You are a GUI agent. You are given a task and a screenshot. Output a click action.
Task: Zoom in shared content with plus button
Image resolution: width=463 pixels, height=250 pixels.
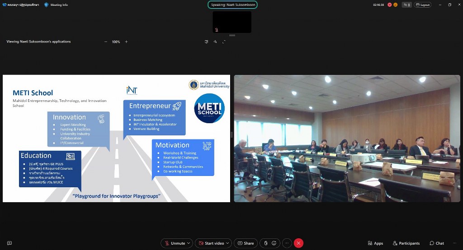click(x=126, y=42)
